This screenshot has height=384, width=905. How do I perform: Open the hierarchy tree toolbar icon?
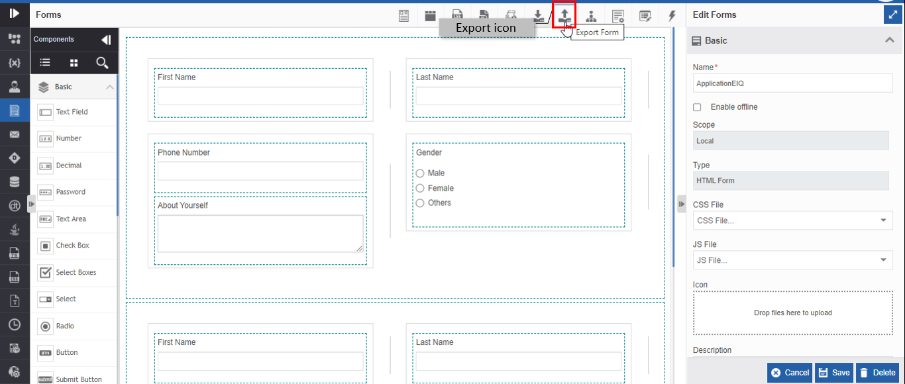coord(591,15)
